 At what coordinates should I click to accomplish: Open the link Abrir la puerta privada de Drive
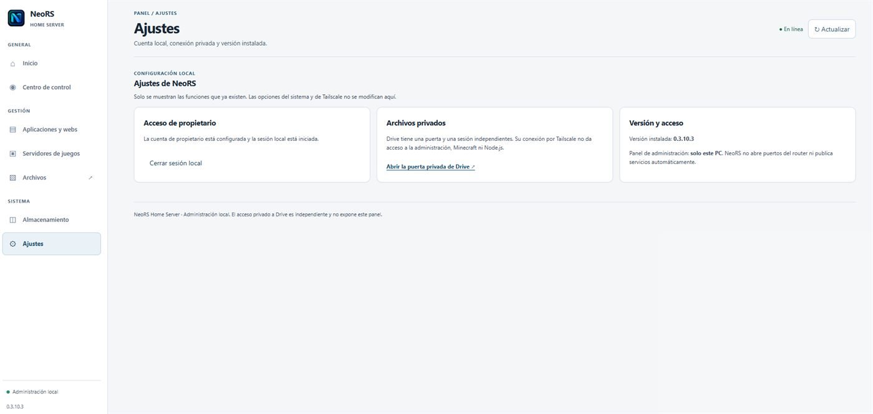[431, 167]
